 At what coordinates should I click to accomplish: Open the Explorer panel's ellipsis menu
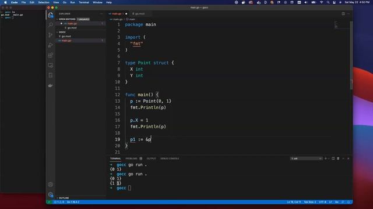(101, 14)
